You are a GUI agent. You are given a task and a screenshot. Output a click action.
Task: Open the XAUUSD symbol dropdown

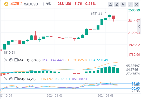click(32, 4)
